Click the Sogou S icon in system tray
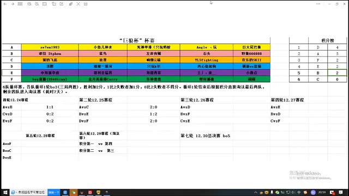The width and height of the screenshot is (349, 196). pyautogui.click(x=305, y=192)
